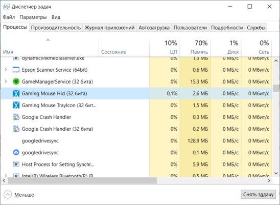Open the Параметры menu

pyautogui.click(x=33, y=17)
